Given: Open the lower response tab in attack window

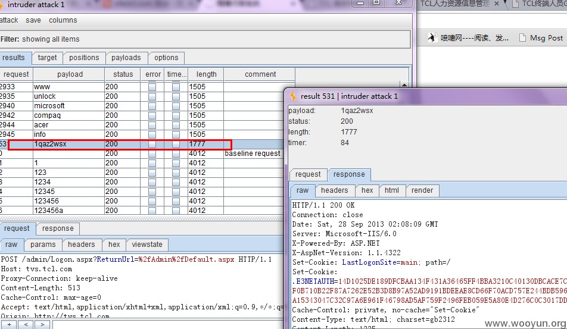Looking at the screenshot, I should tap(58, 228).
